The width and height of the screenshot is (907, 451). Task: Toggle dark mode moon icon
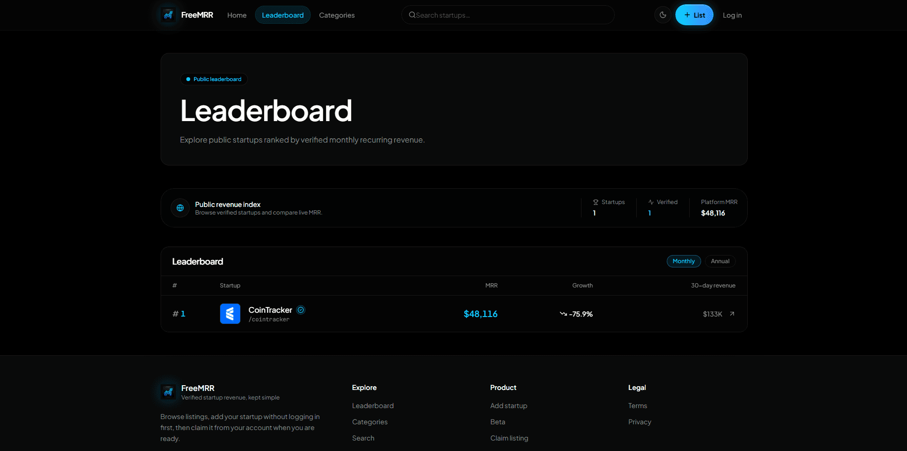pyautogui.click(x=662, y=15)
